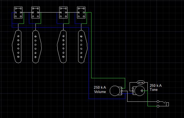Image resolution: width=184 pixels, height=118 pixels.
Task: Select the output jack symbol
Action: tap(163, 104)
